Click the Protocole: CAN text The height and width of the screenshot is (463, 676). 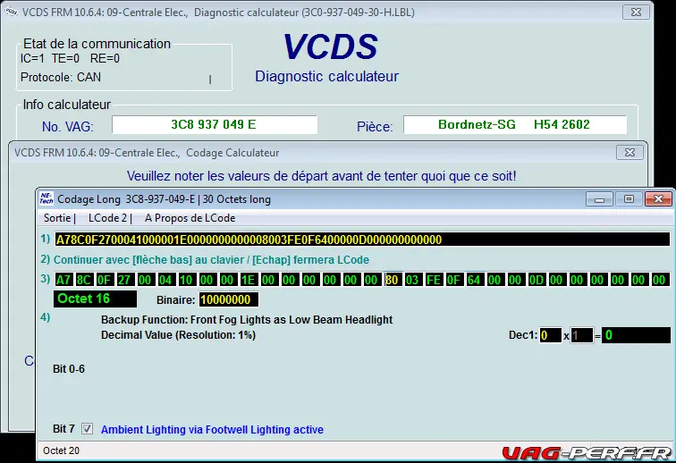[x=61, y=77]
